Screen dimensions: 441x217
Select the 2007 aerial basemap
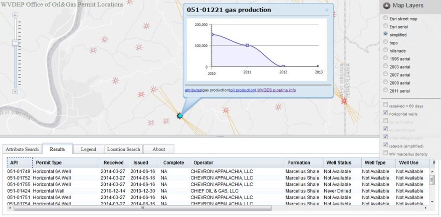coord(385,74)
